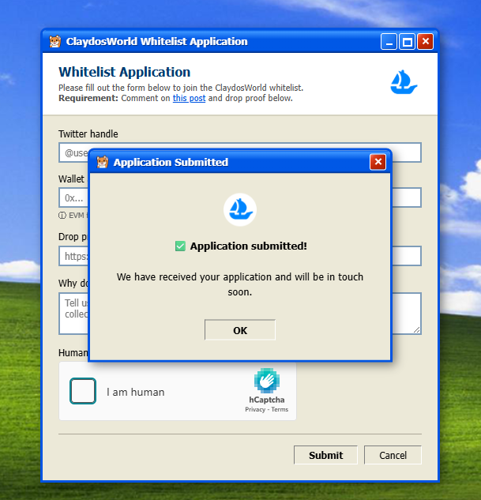Click the Submit button

pos(325,455)
